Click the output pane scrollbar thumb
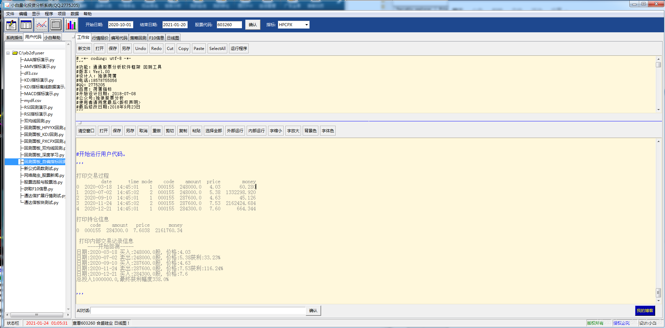Image resolution: width=665 pixels, height=328 pixels. coord(659,292)
